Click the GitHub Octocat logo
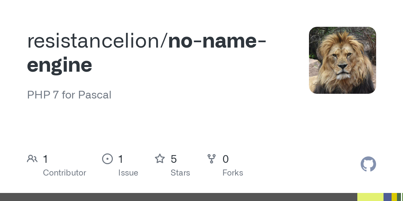The width and height of the screenshot is (403, 201). click(x=368, y=164)
